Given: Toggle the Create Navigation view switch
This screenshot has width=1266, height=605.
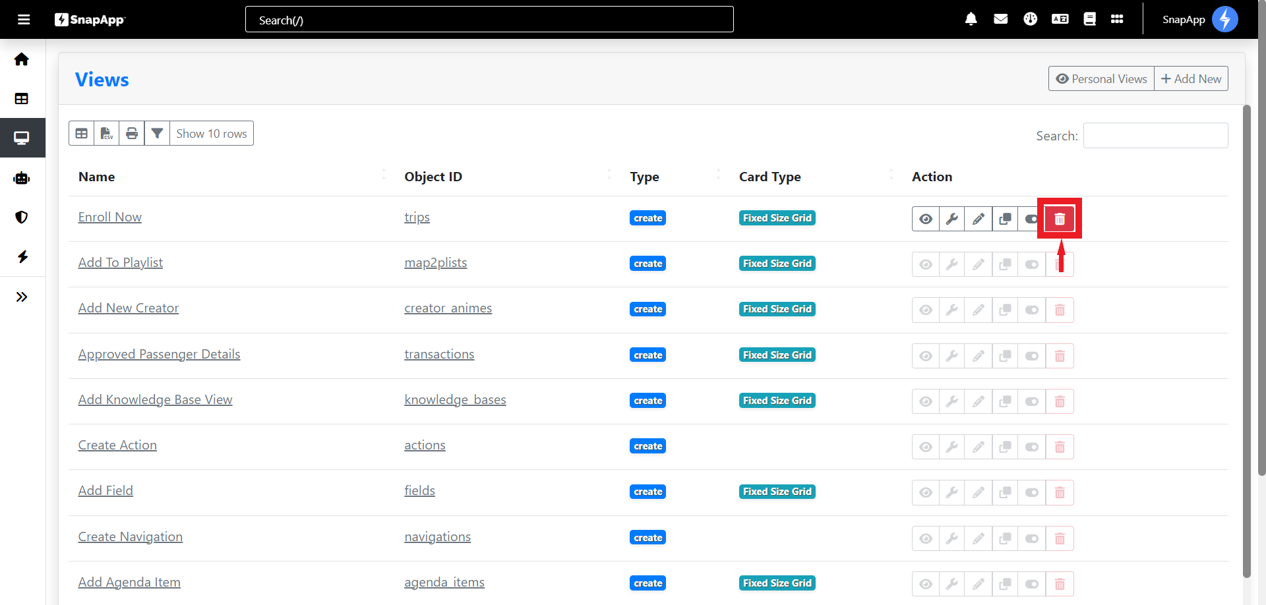Looking at the screenshot, I should coord(1032,538).
